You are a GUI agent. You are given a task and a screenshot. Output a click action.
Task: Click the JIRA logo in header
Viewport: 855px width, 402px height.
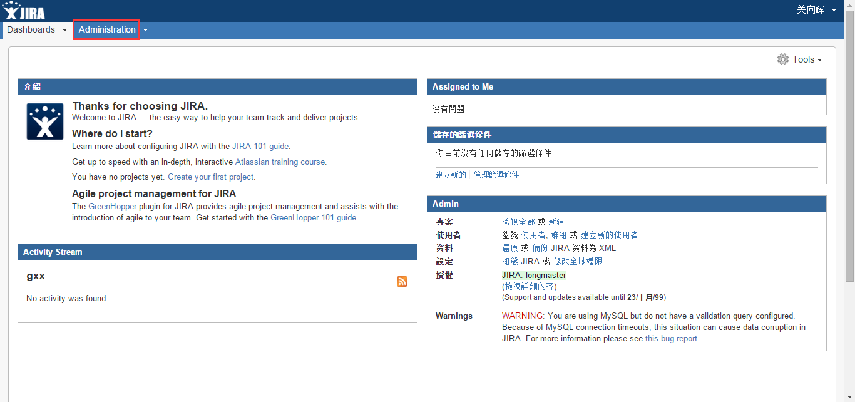click(x=24, y=11)
